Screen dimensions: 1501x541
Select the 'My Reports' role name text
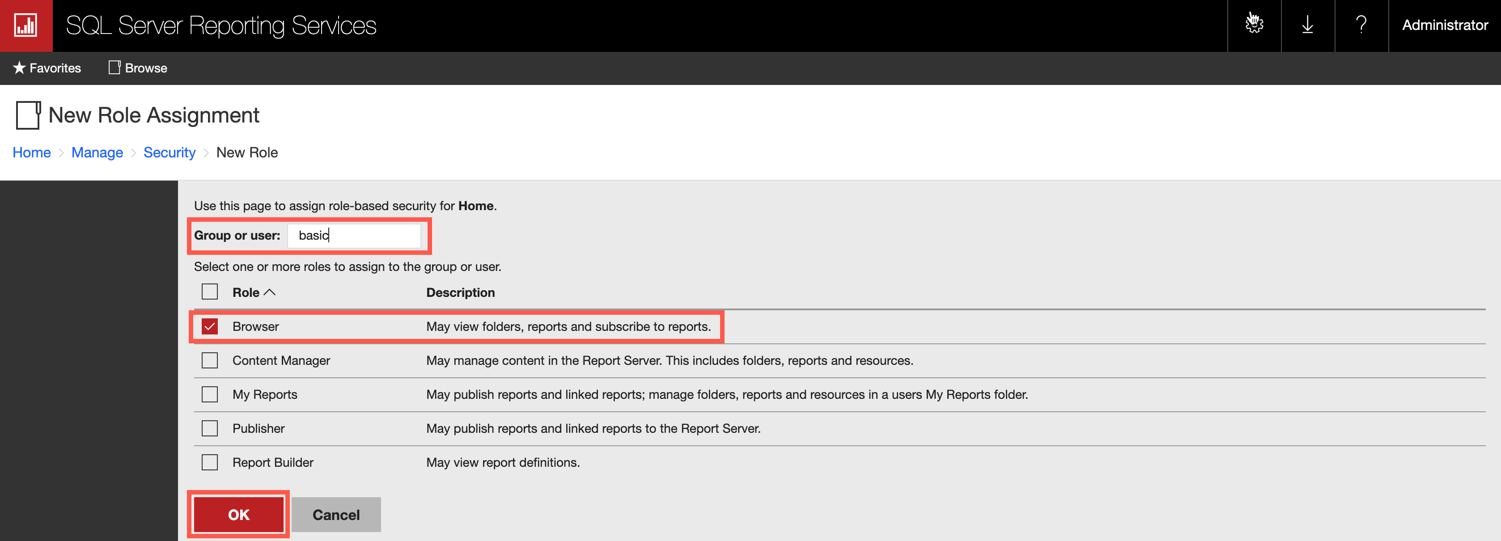click(x=264, y=394)
